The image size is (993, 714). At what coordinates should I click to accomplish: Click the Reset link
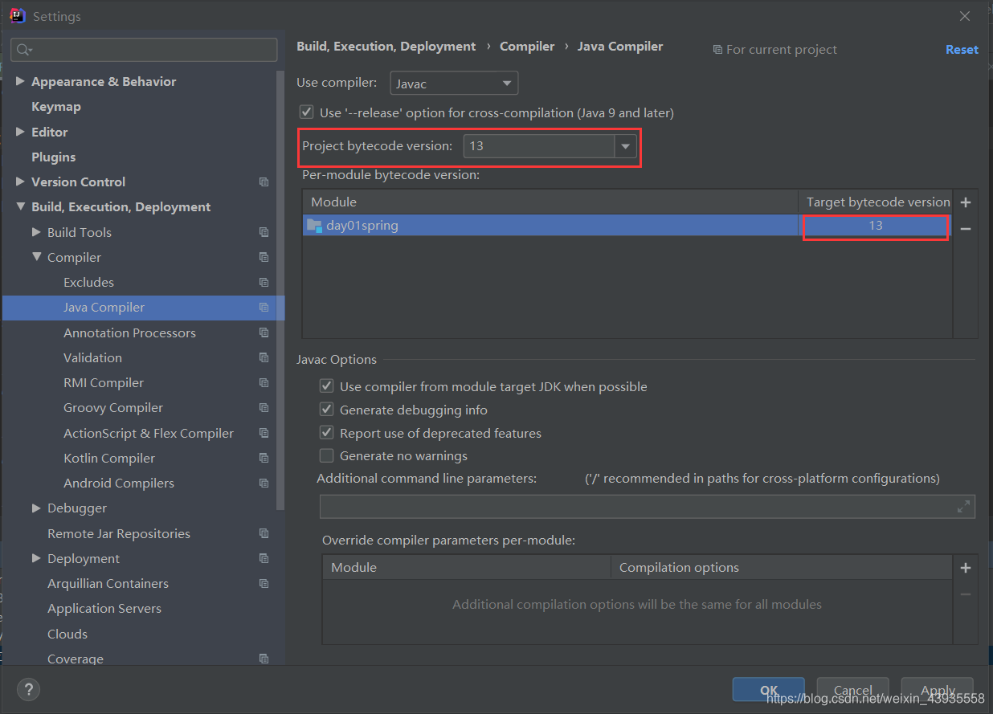click(x=962, y=49)
